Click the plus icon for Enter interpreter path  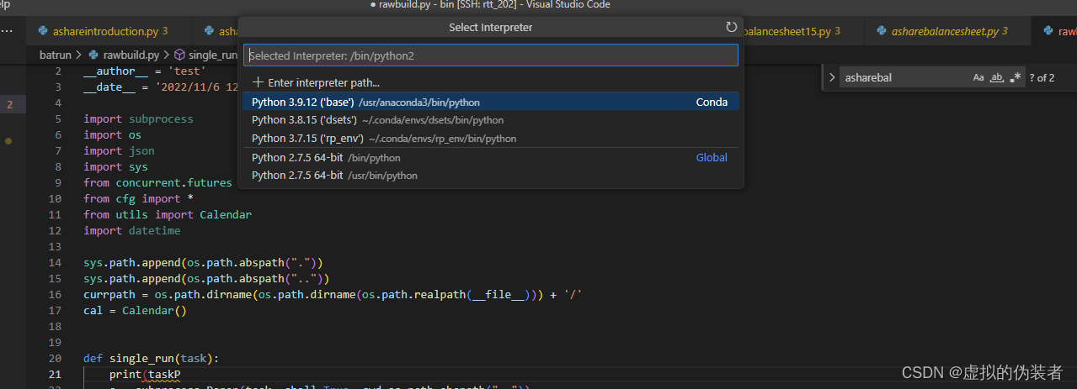pos(258,82)
